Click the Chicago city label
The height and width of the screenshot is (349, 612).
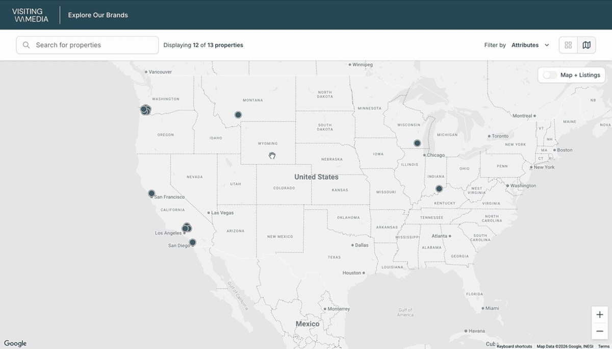click(x=436, y=155)
